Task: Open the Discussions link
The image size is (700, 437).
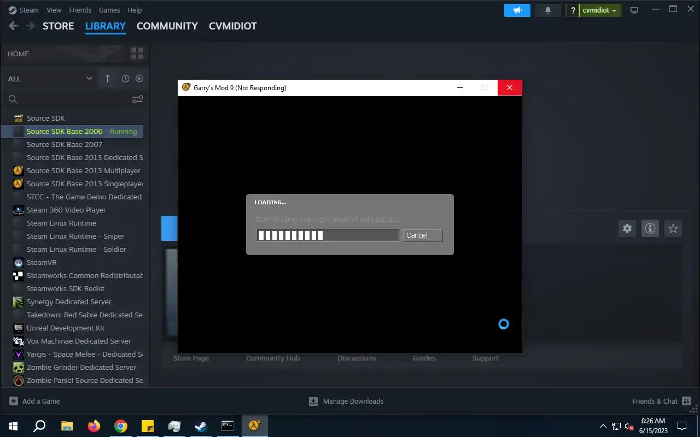Action: (357, 358)
